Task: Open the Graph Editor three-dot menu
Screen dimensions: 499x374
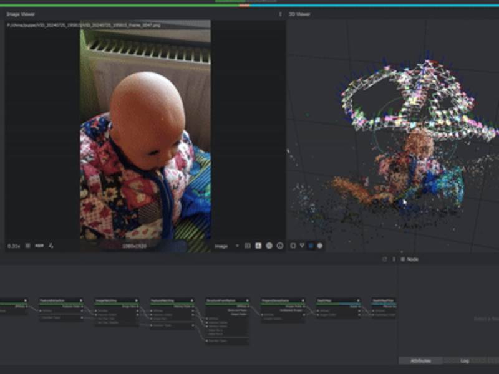Action: [394, 259]
